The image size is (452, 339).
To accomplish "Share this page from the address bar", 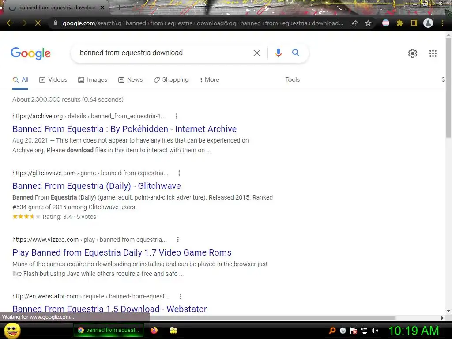I will point(354,23).
